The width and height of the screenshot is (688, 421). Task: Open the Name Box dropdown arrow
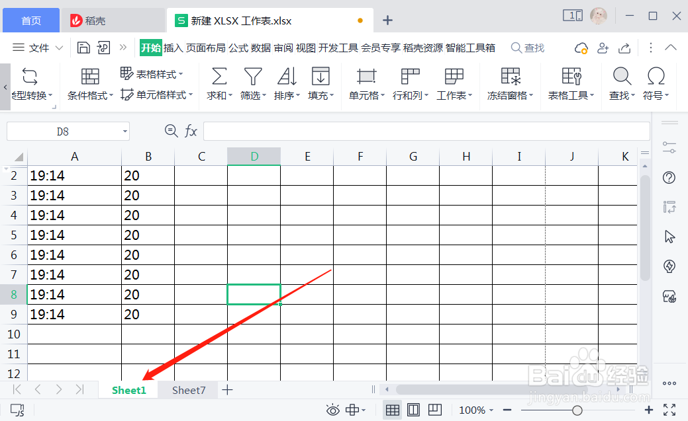pyautogui.click(x=125, y=131)
